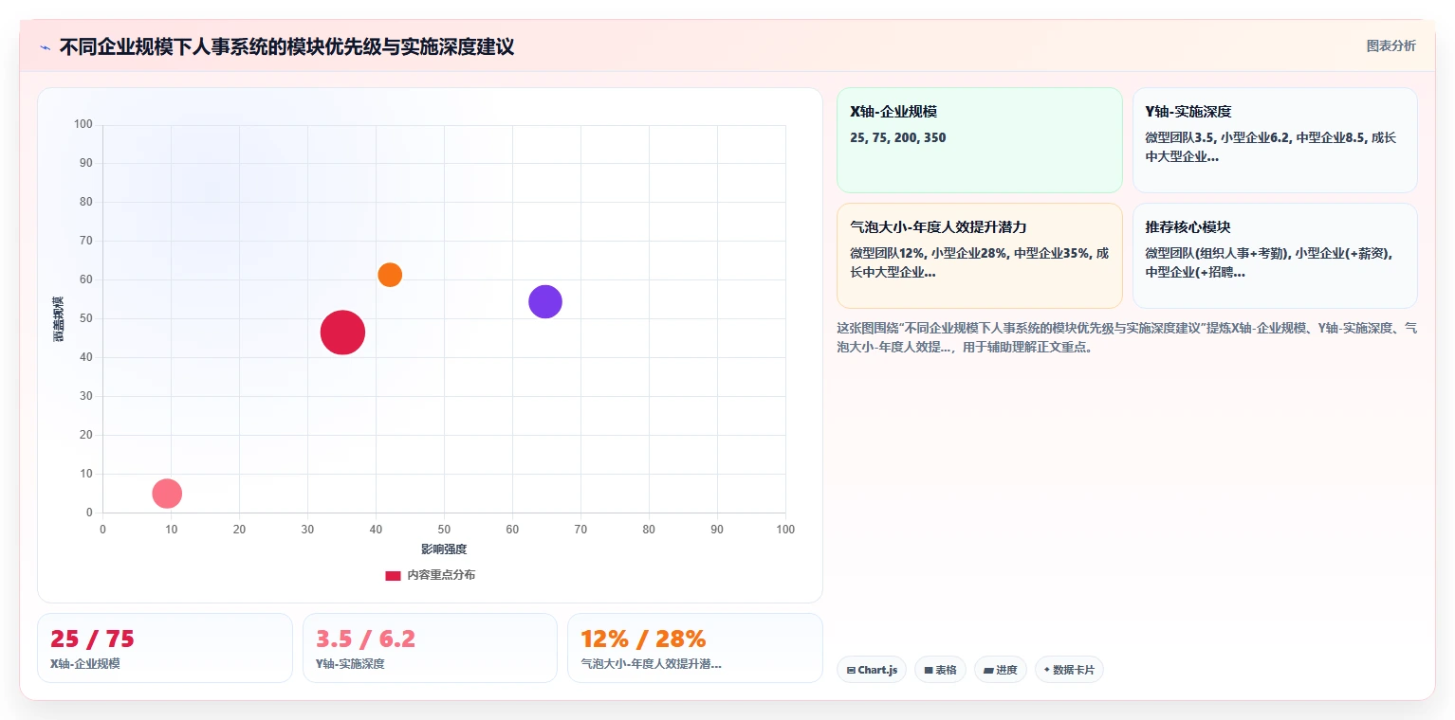Select the orange bubble in chart
The height and width of the screenshot is (720, 1455).
390,275
